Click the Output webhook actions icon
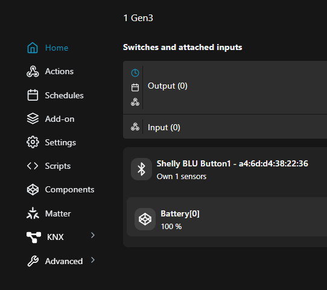 tap(135, 102)
